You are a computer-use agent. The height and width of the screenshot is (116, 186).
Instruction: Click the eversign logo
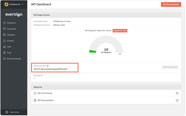pyautogui.click(x=14, y=14)
